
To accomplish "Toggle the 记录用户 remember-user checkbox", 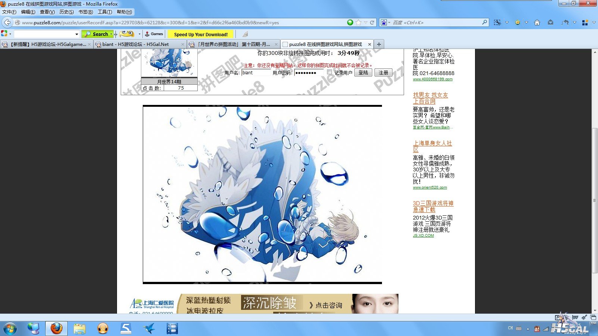I will click(329, 72).
